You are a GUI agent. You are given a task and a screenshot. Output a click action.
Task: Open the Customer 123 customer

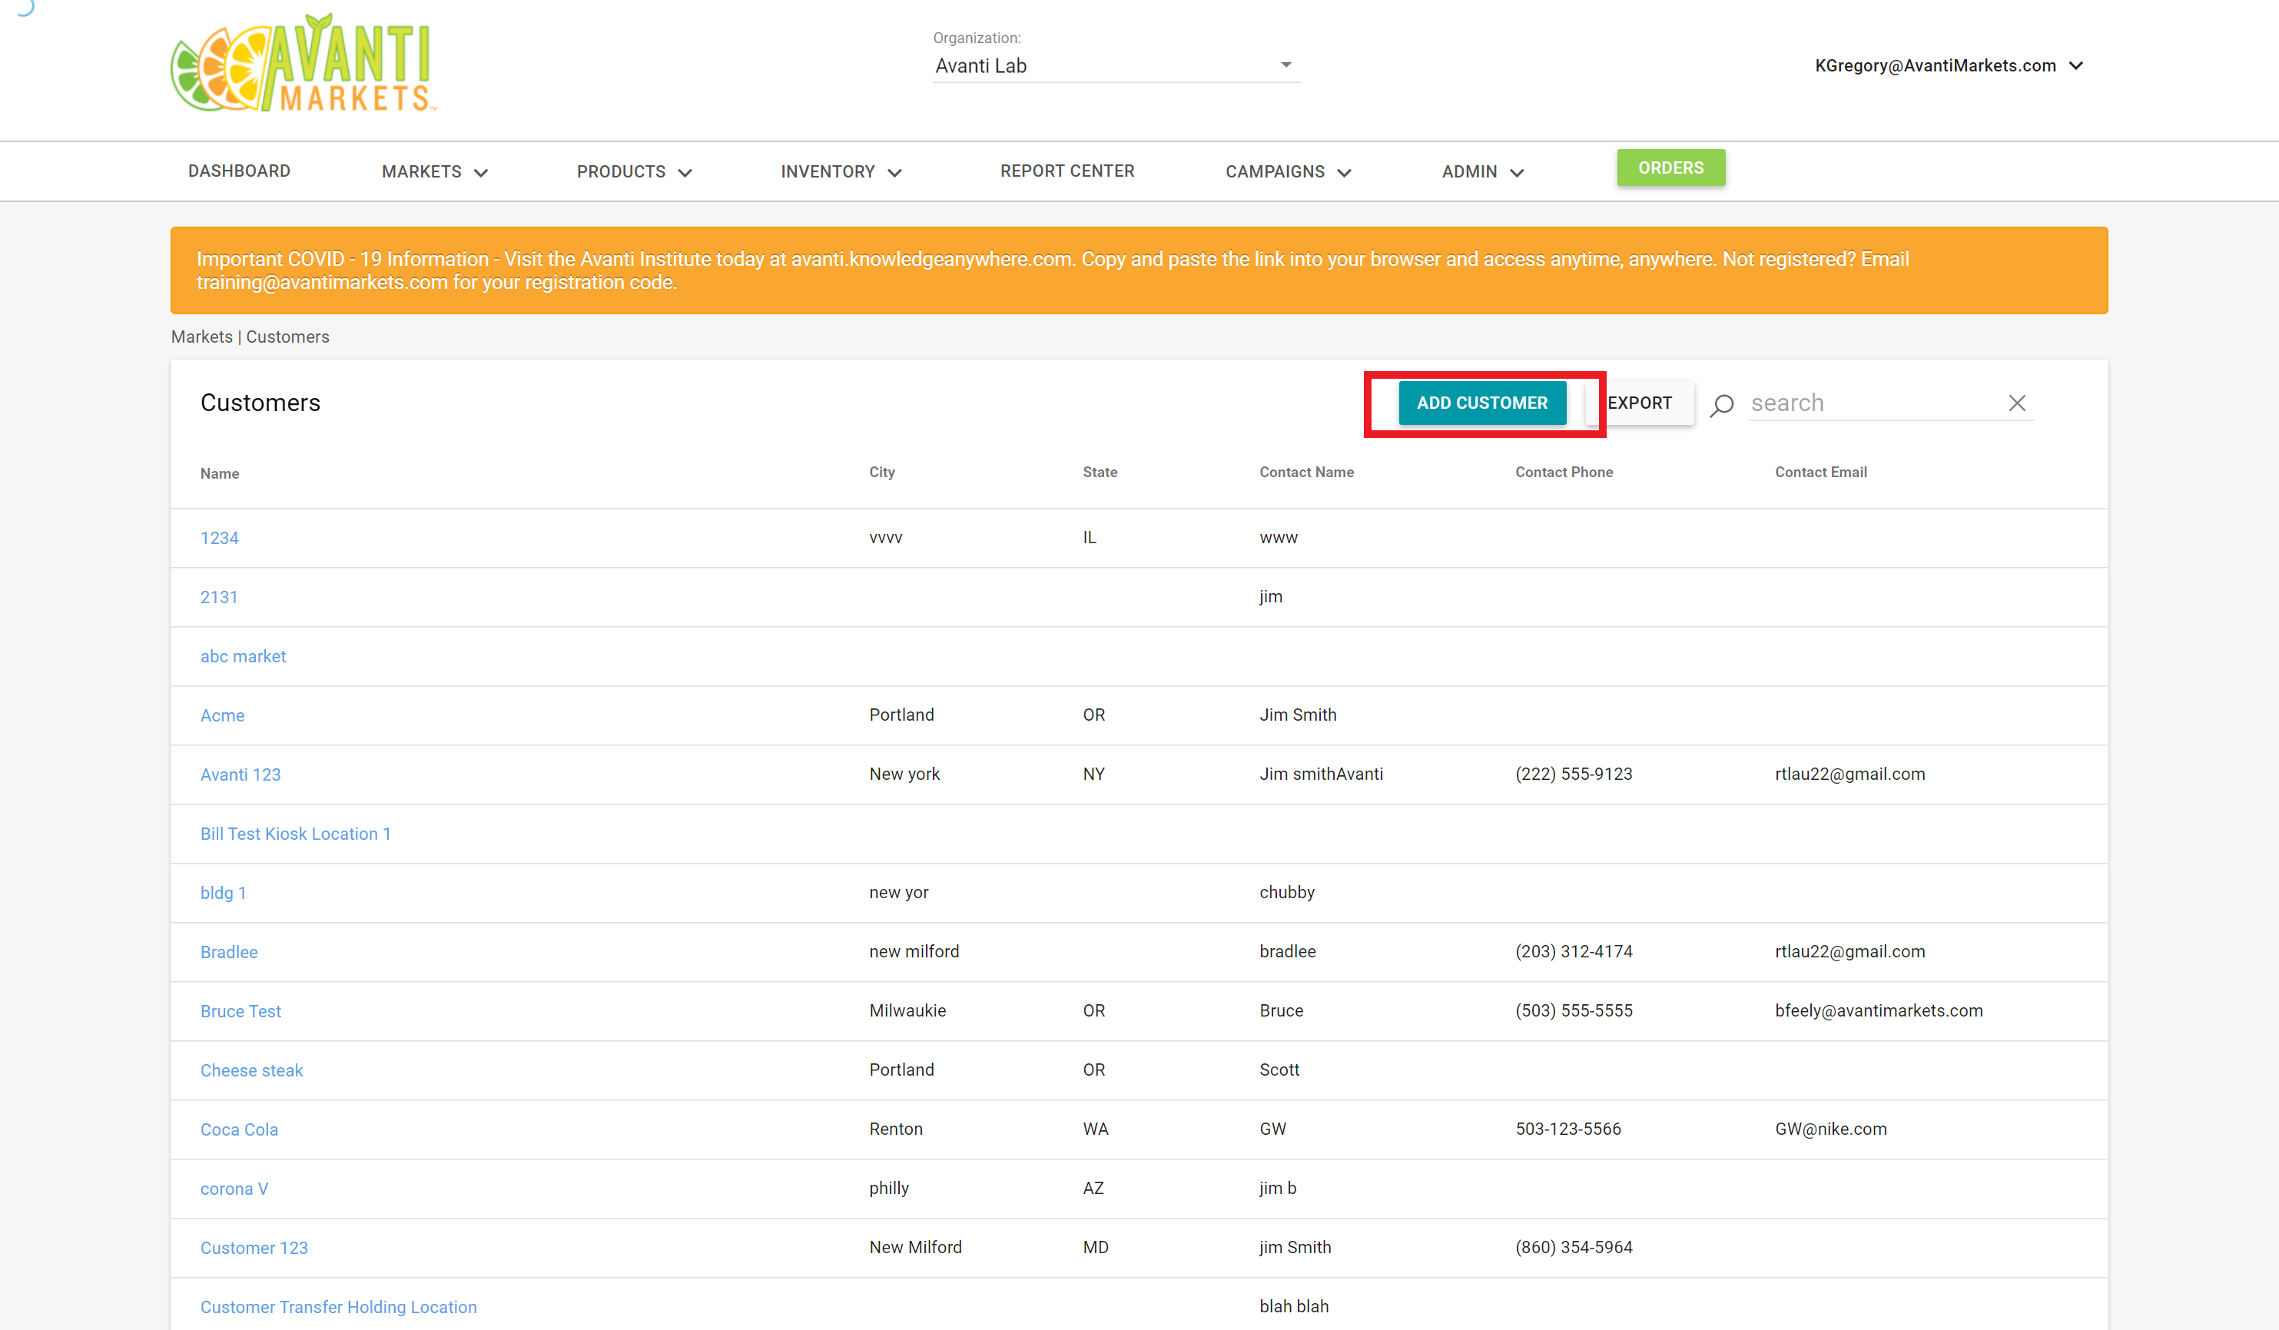point(254,1249)
